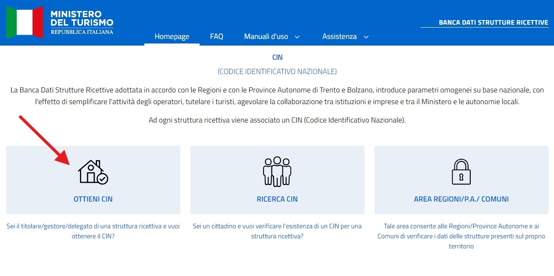Click the group of people icon
Image resolution: width=554 pixels, height=276 pixels.
click(277, 171)
